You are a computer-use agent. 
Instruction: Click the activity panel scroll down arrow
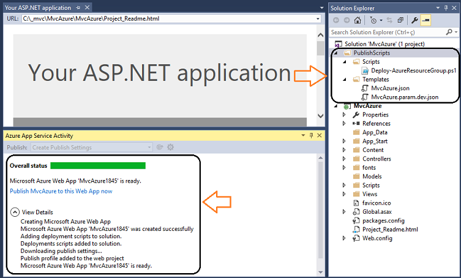coord(321,272)
